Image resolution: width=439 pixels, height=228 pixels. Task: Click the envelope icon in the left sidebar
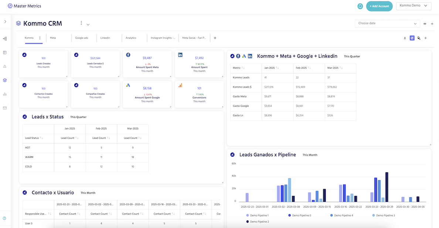[5, 108]
